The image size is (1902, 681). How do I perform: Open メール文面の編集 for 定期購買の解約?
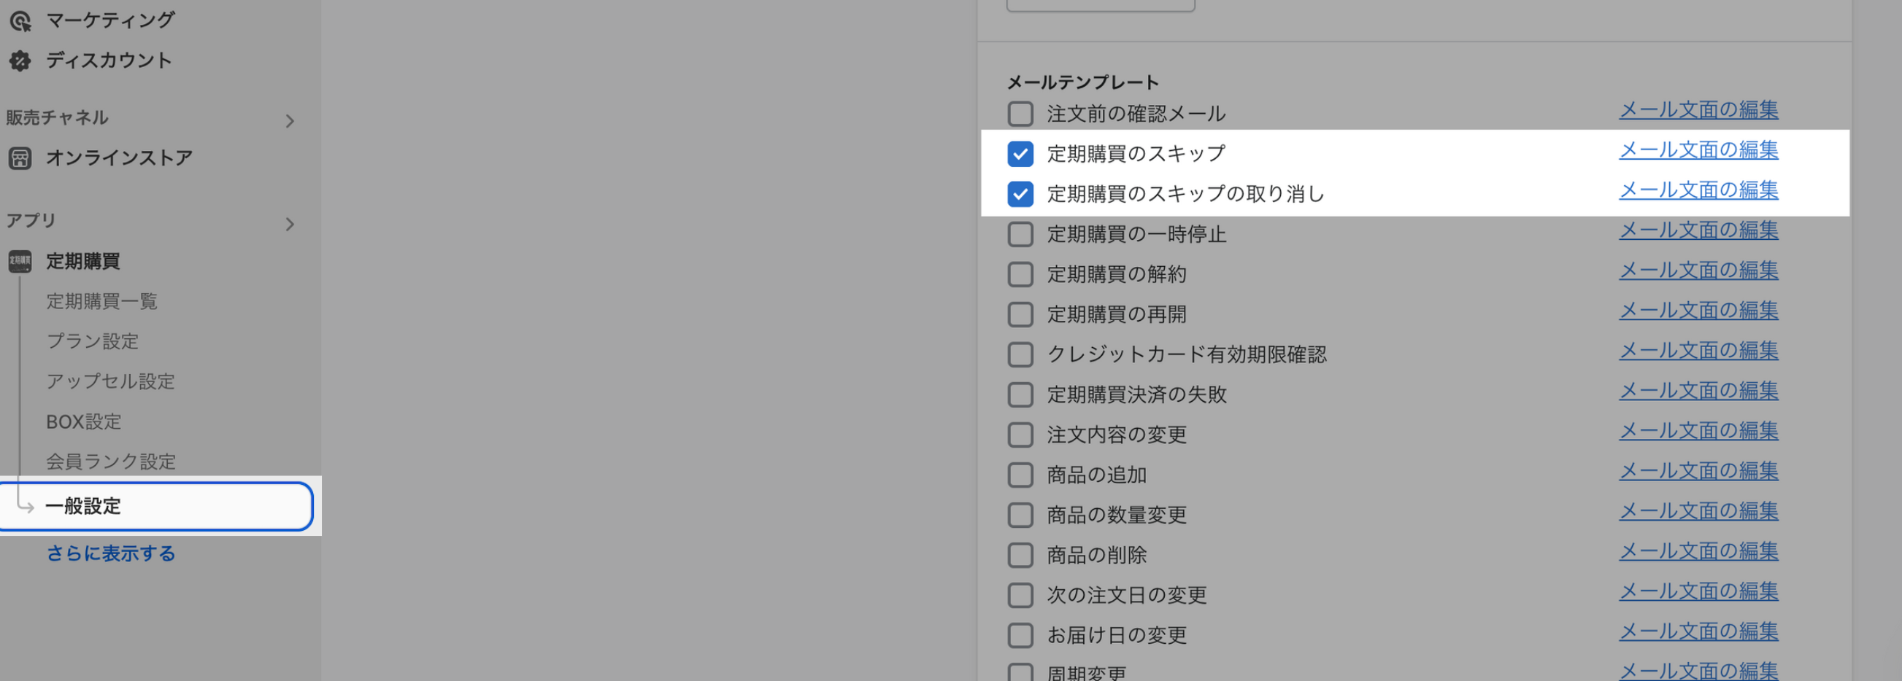tap(1698, 271)
